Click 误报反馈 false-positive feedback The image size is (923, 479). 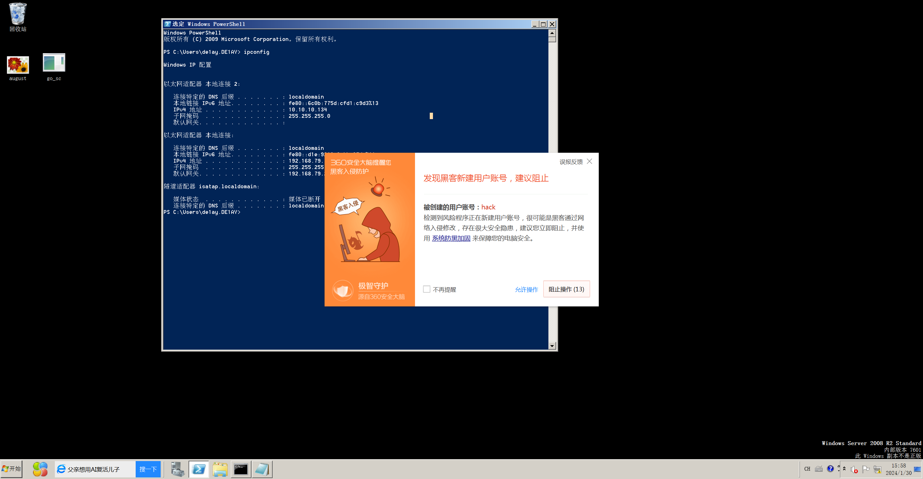click(571, 162)
